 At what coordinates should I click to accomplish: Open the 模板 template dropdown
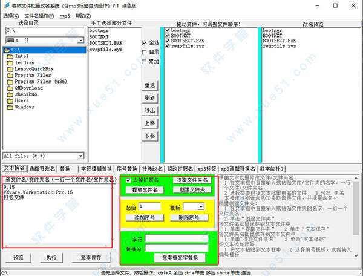pyautogui.click(x=201, y=206)
